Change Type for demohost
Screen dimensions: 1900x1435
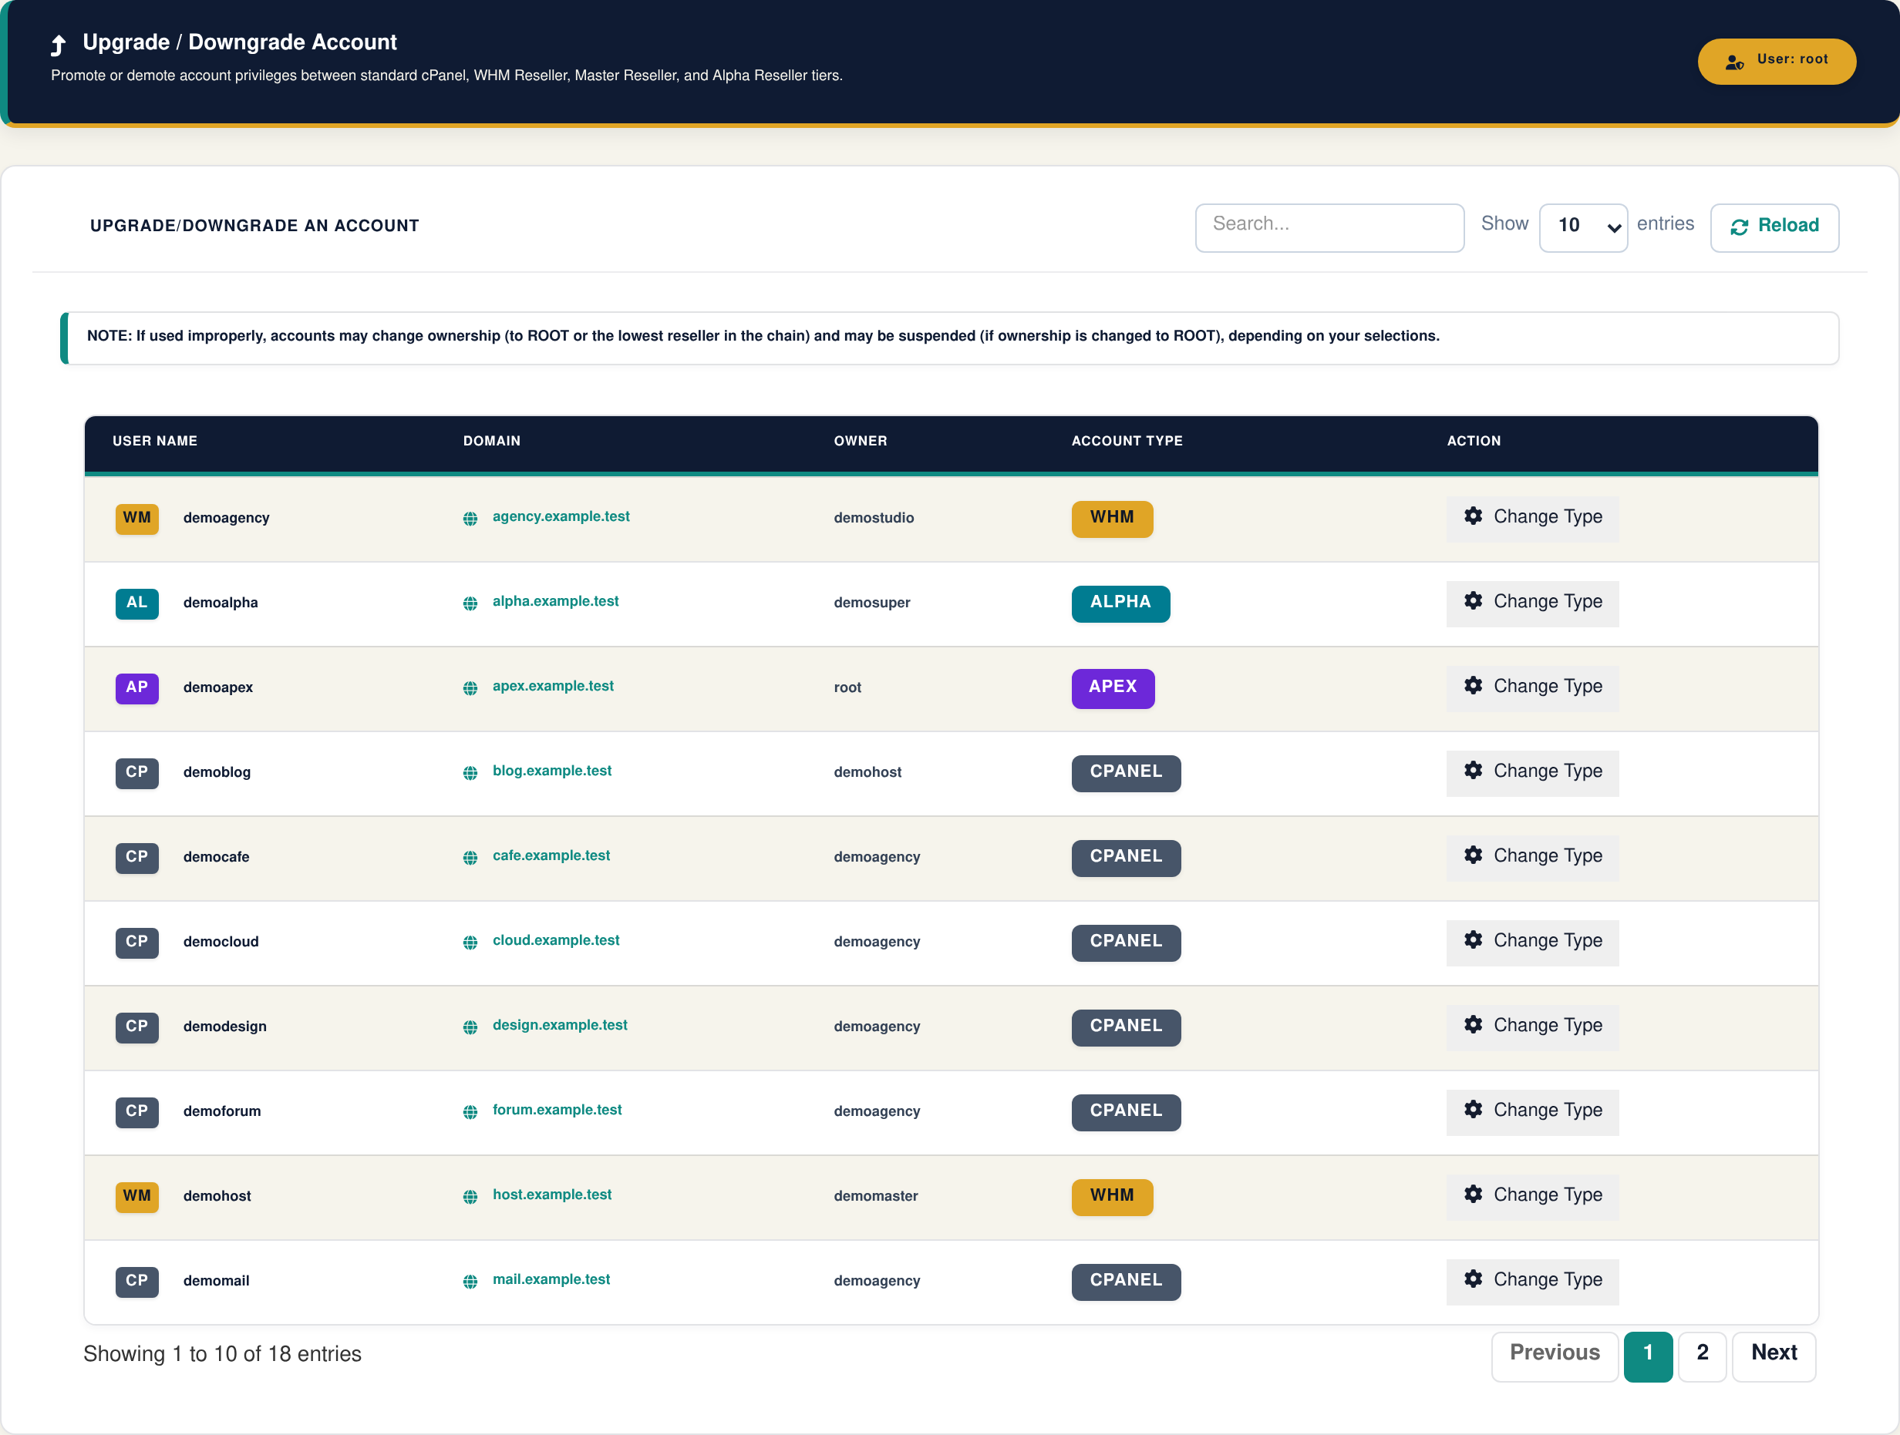coord(1532,1196)
